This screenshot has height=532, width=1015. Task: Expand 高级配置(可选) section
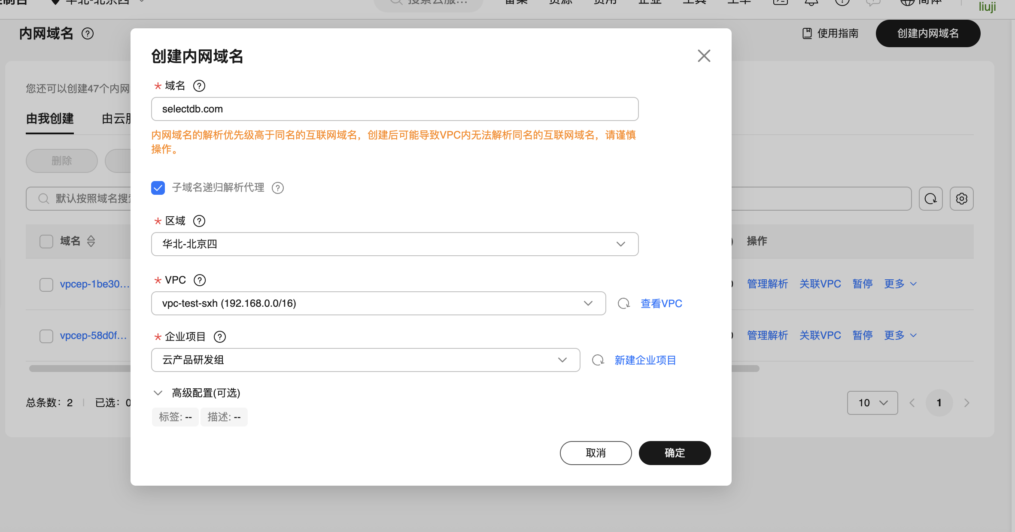point(197,393)
